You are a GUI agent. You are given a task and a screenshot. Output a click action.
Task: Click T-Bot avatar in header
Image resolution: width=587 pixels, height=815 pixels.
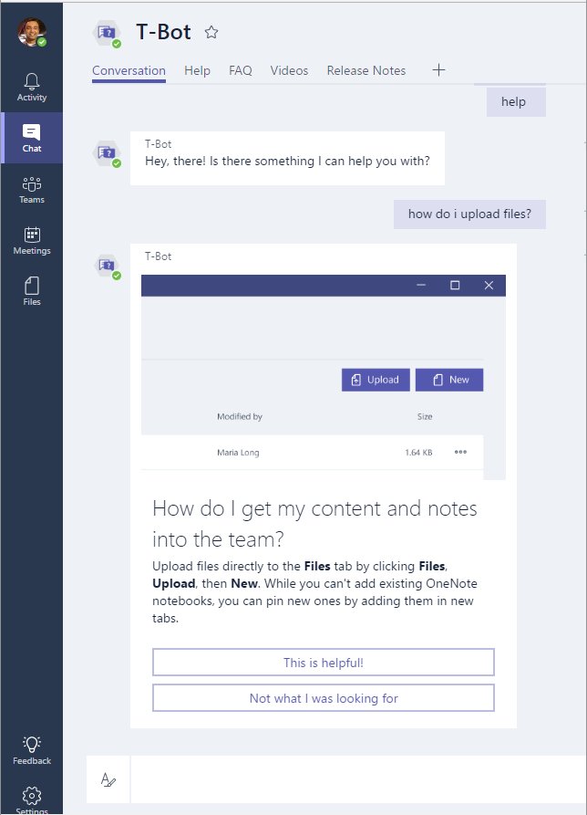pyautogui.click(x=108, y=34)
